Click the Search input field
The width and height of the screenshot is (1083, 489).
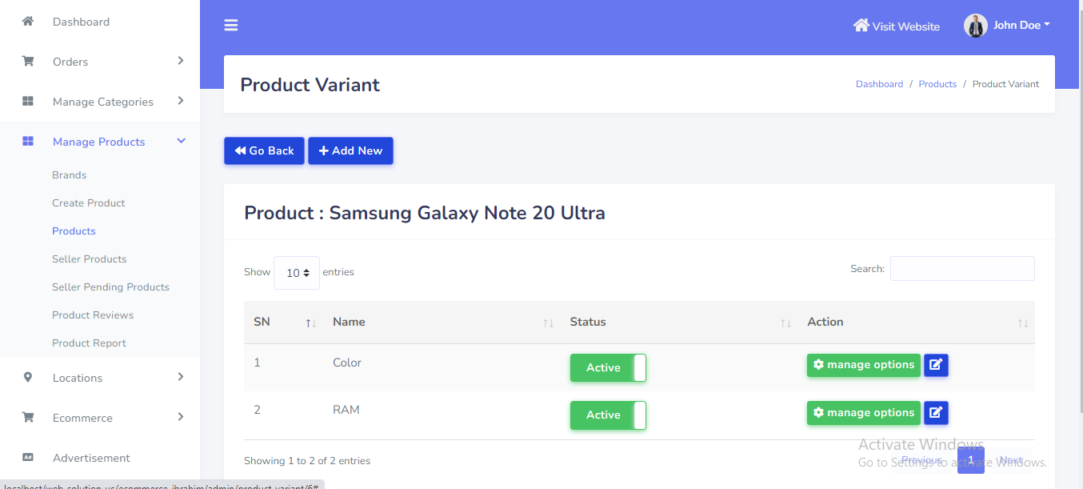point(962,269)
